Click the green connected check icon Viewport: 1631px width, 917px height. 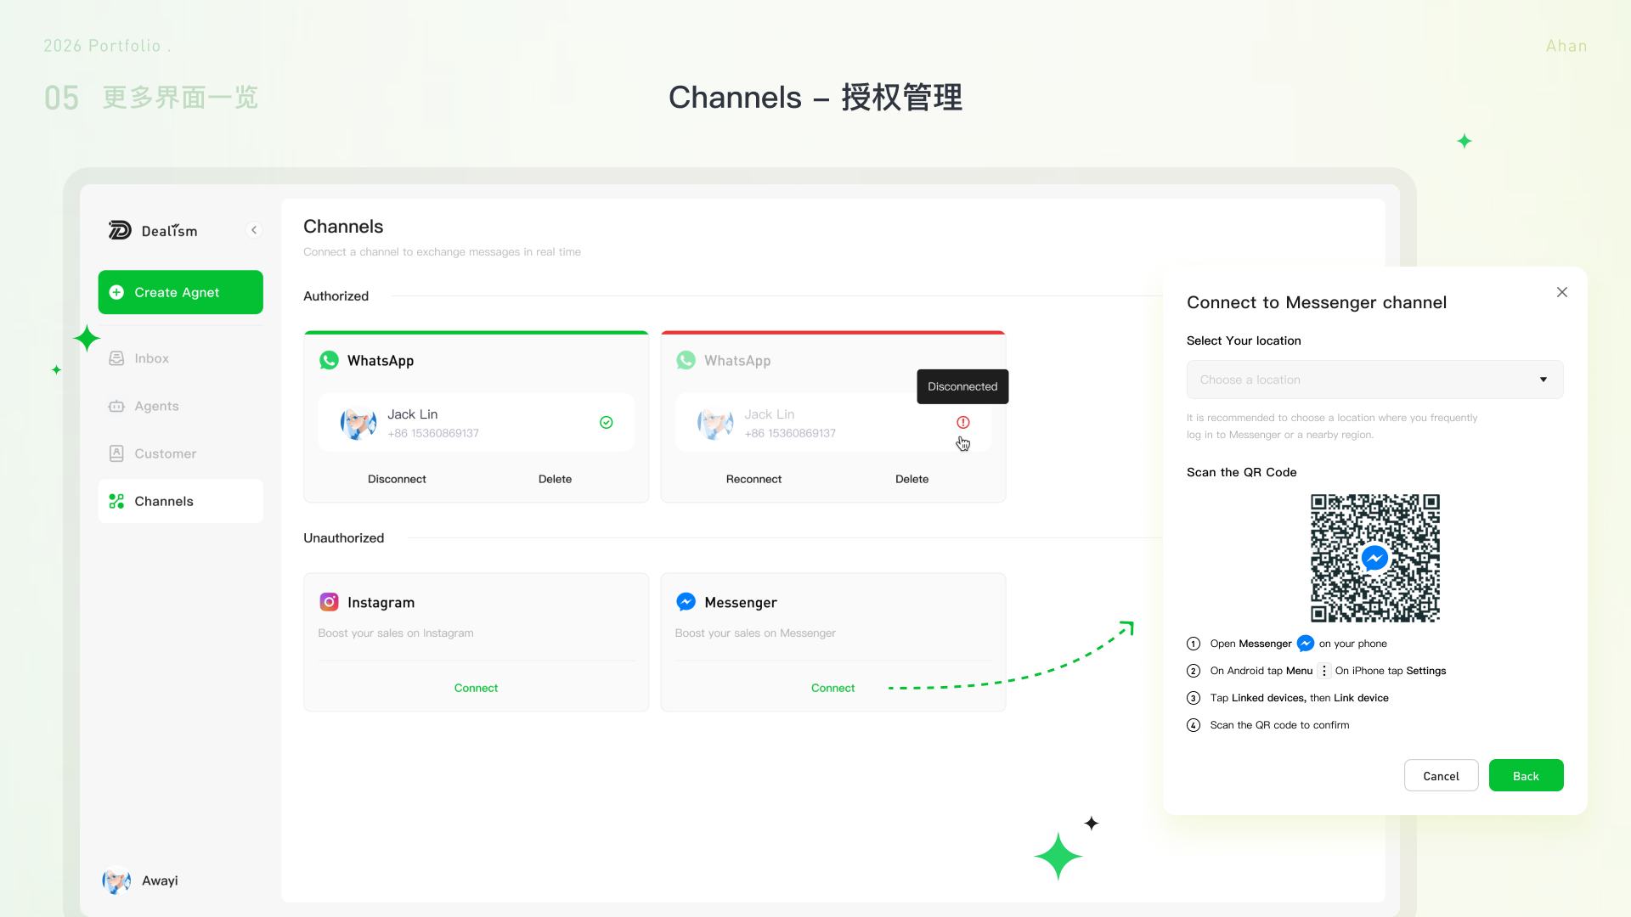click(x=607, y=423)
